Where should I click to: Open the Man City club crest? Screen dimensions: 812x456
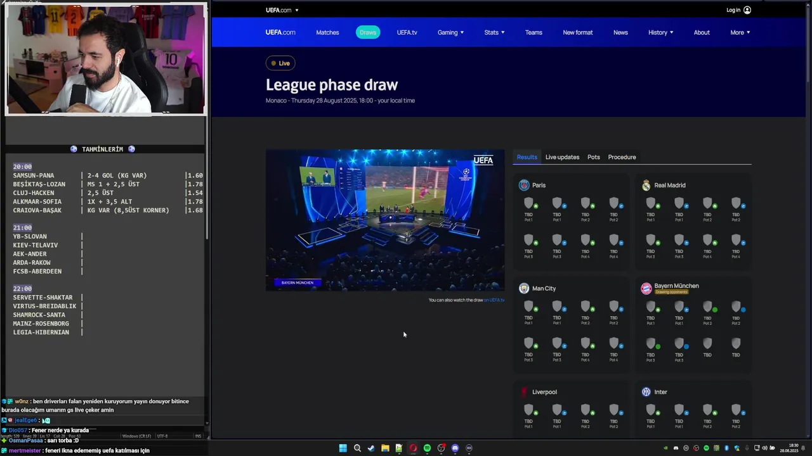point(524,288)
